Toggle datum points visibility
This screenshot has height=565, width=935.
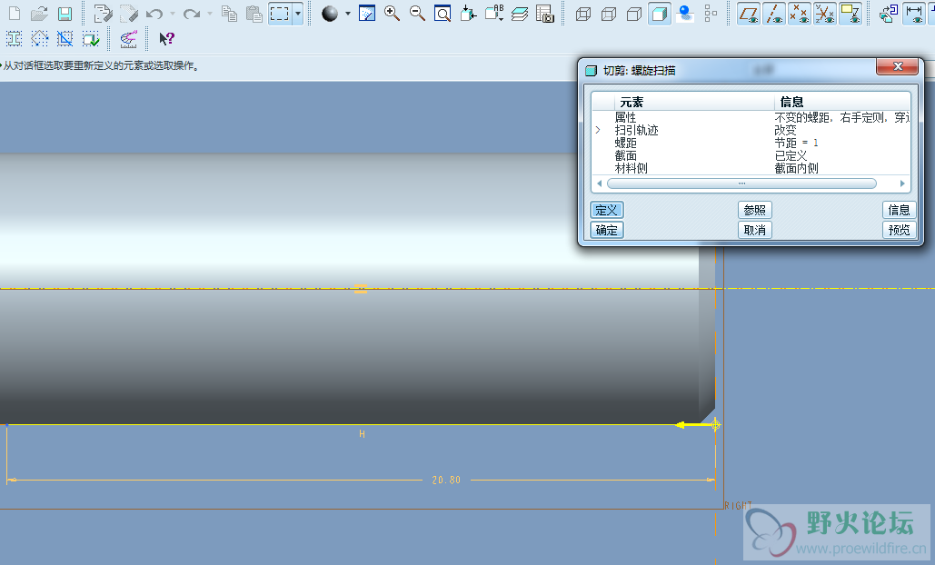[799, 13]
